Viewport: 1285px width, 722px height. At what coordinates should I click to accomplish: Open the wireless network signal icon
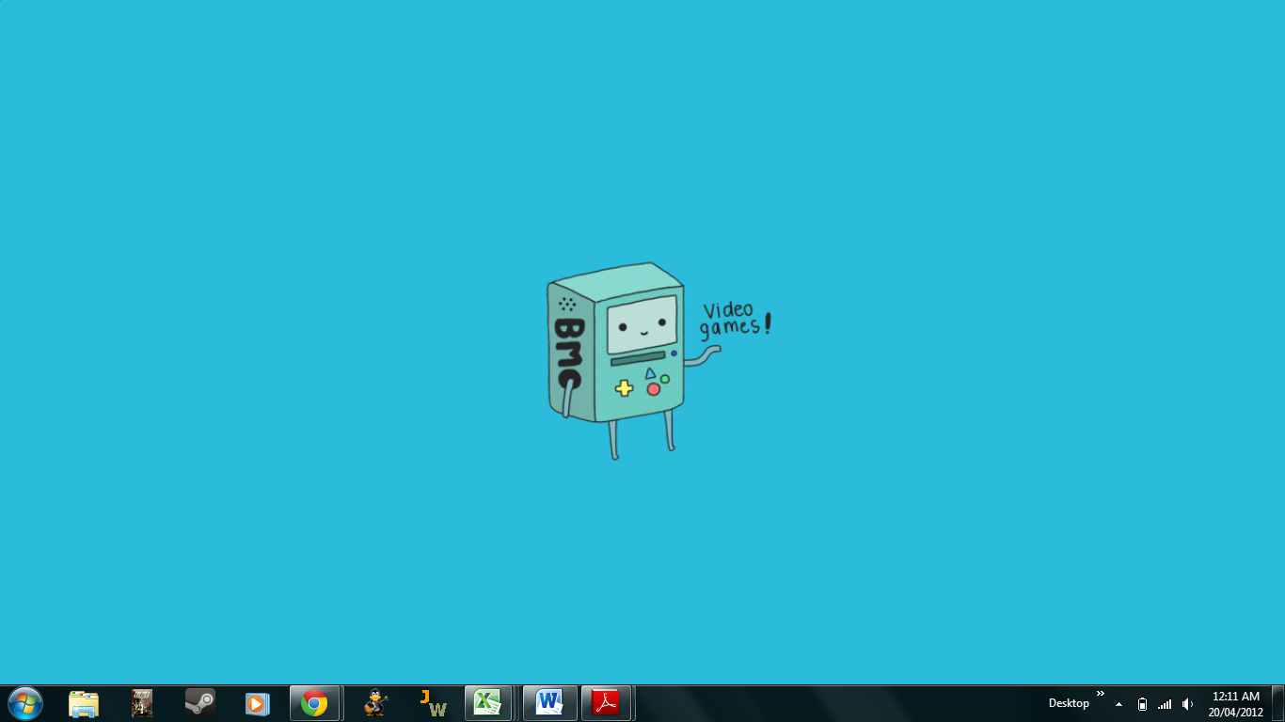(x=1165, y=704)
